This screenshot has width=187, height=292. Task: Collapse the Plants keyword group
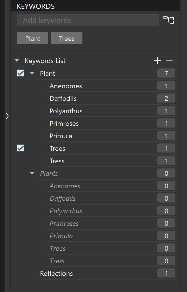coord(32,173)
